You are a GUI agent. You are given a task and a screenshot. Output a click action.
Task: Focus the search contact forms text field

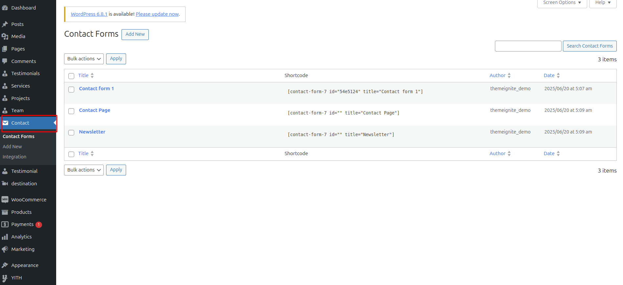pyautogui.click(x=528, y=46)
